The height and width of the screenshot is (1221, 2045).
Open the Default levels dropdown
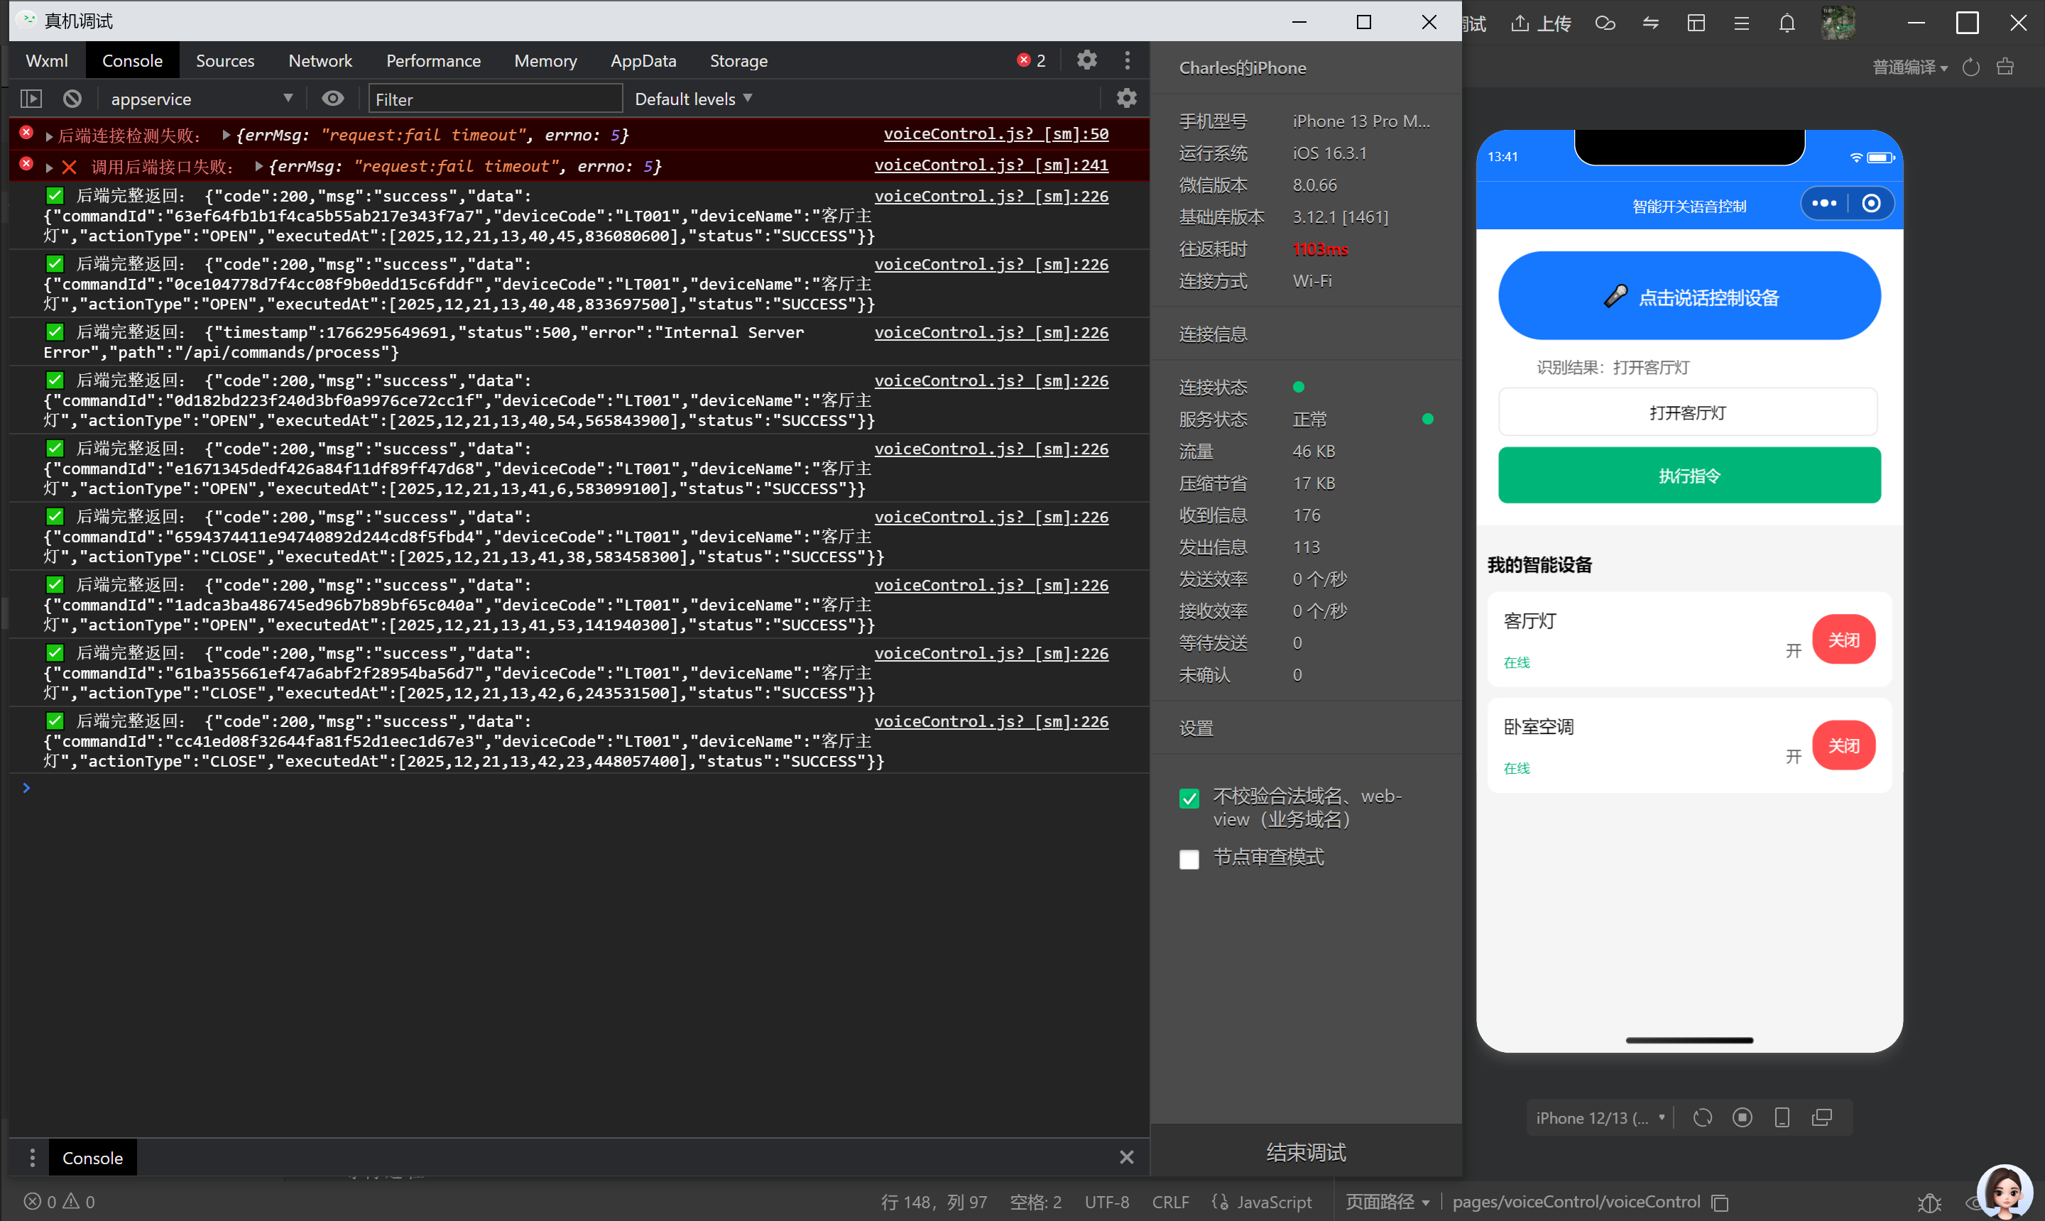coord(693,99)
